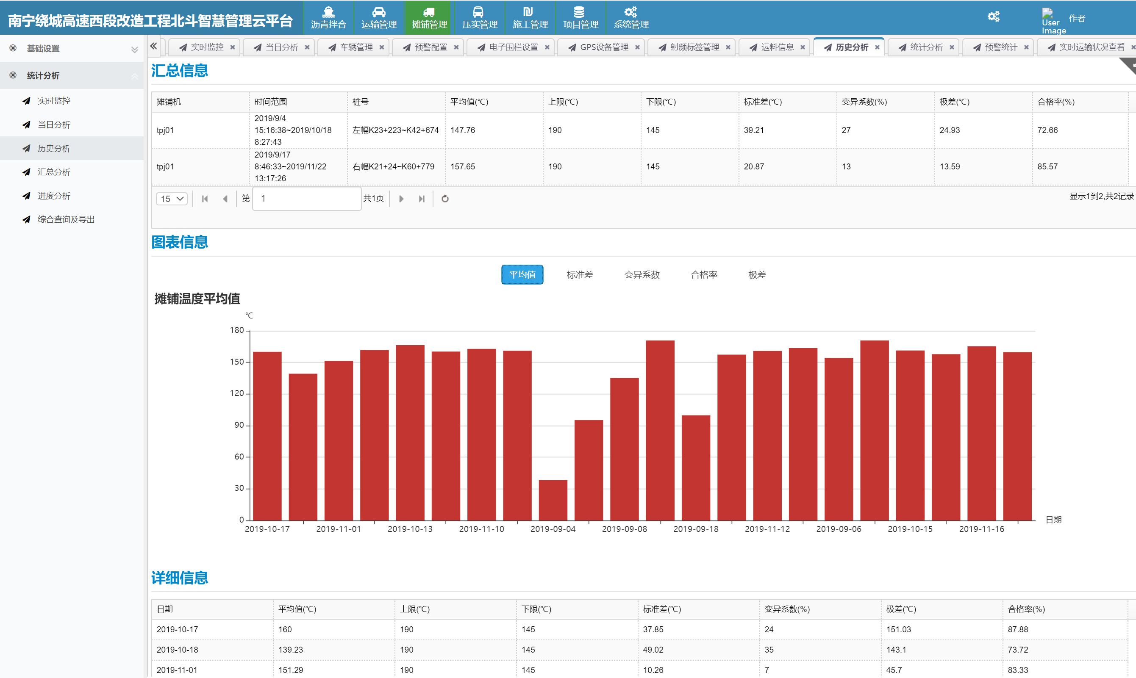Switch to the 实时运输状况查看 tab
The image size is (1136, 678).
pyautogui.click(x=1086, y=47)
